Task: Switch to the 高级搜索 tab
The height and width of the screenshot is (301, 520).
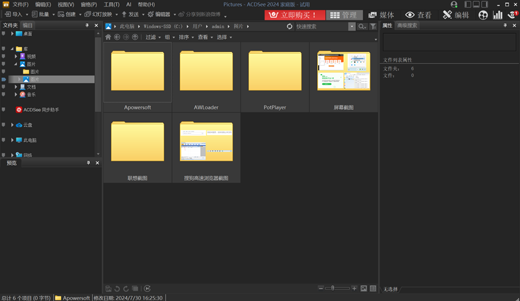Action: point(407,25)
